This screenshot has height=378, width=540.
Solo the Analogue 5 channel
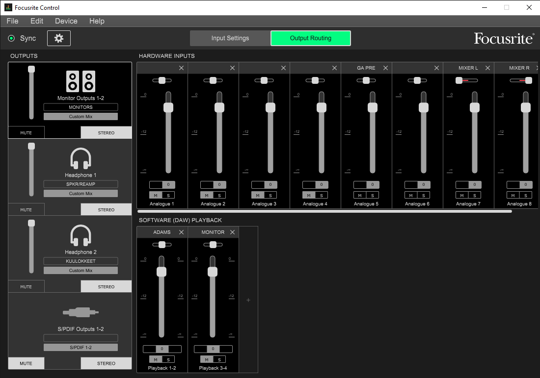coord(373,195)
